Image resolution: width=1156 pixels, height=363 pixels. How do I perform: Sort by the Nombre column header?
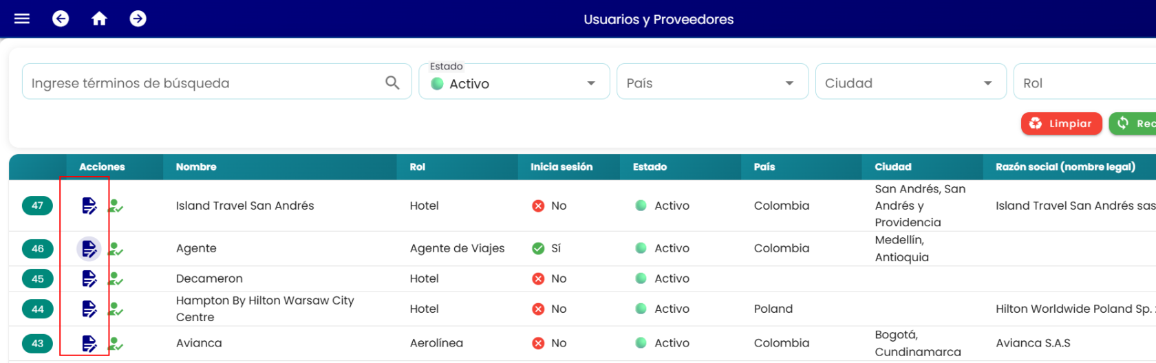[x=196, y=167]
